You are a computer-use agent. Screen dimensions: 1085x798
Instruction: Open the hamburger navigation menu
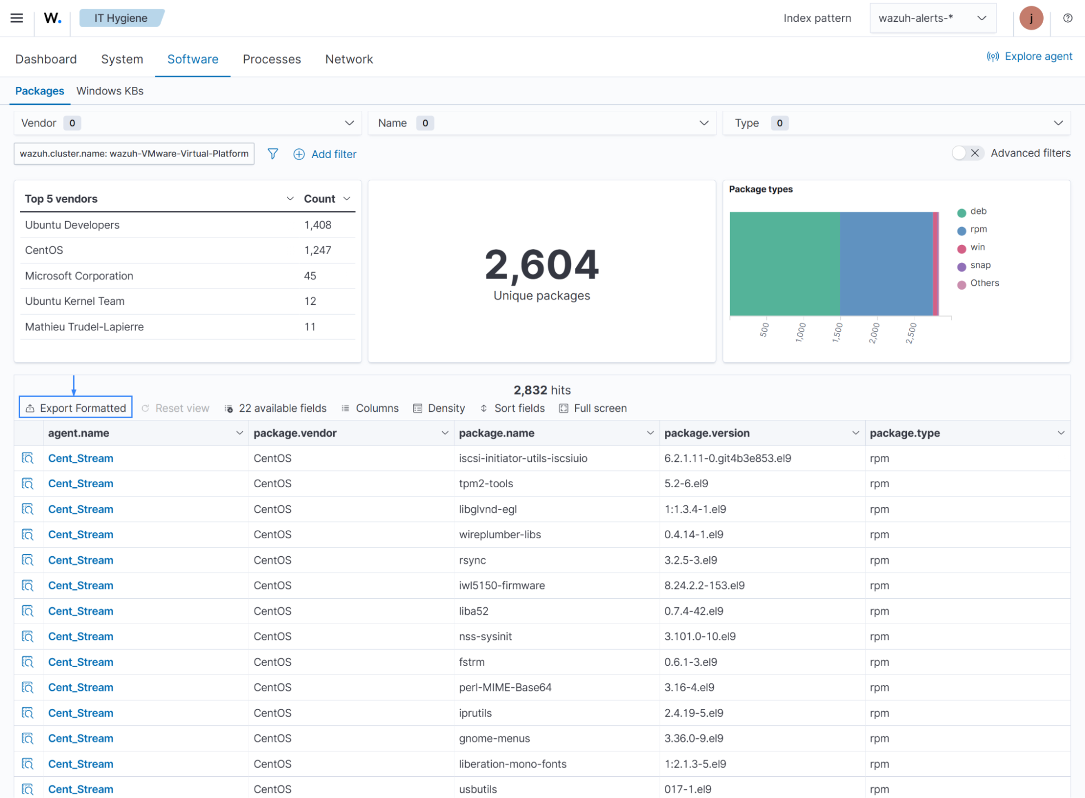click(17, 18)
